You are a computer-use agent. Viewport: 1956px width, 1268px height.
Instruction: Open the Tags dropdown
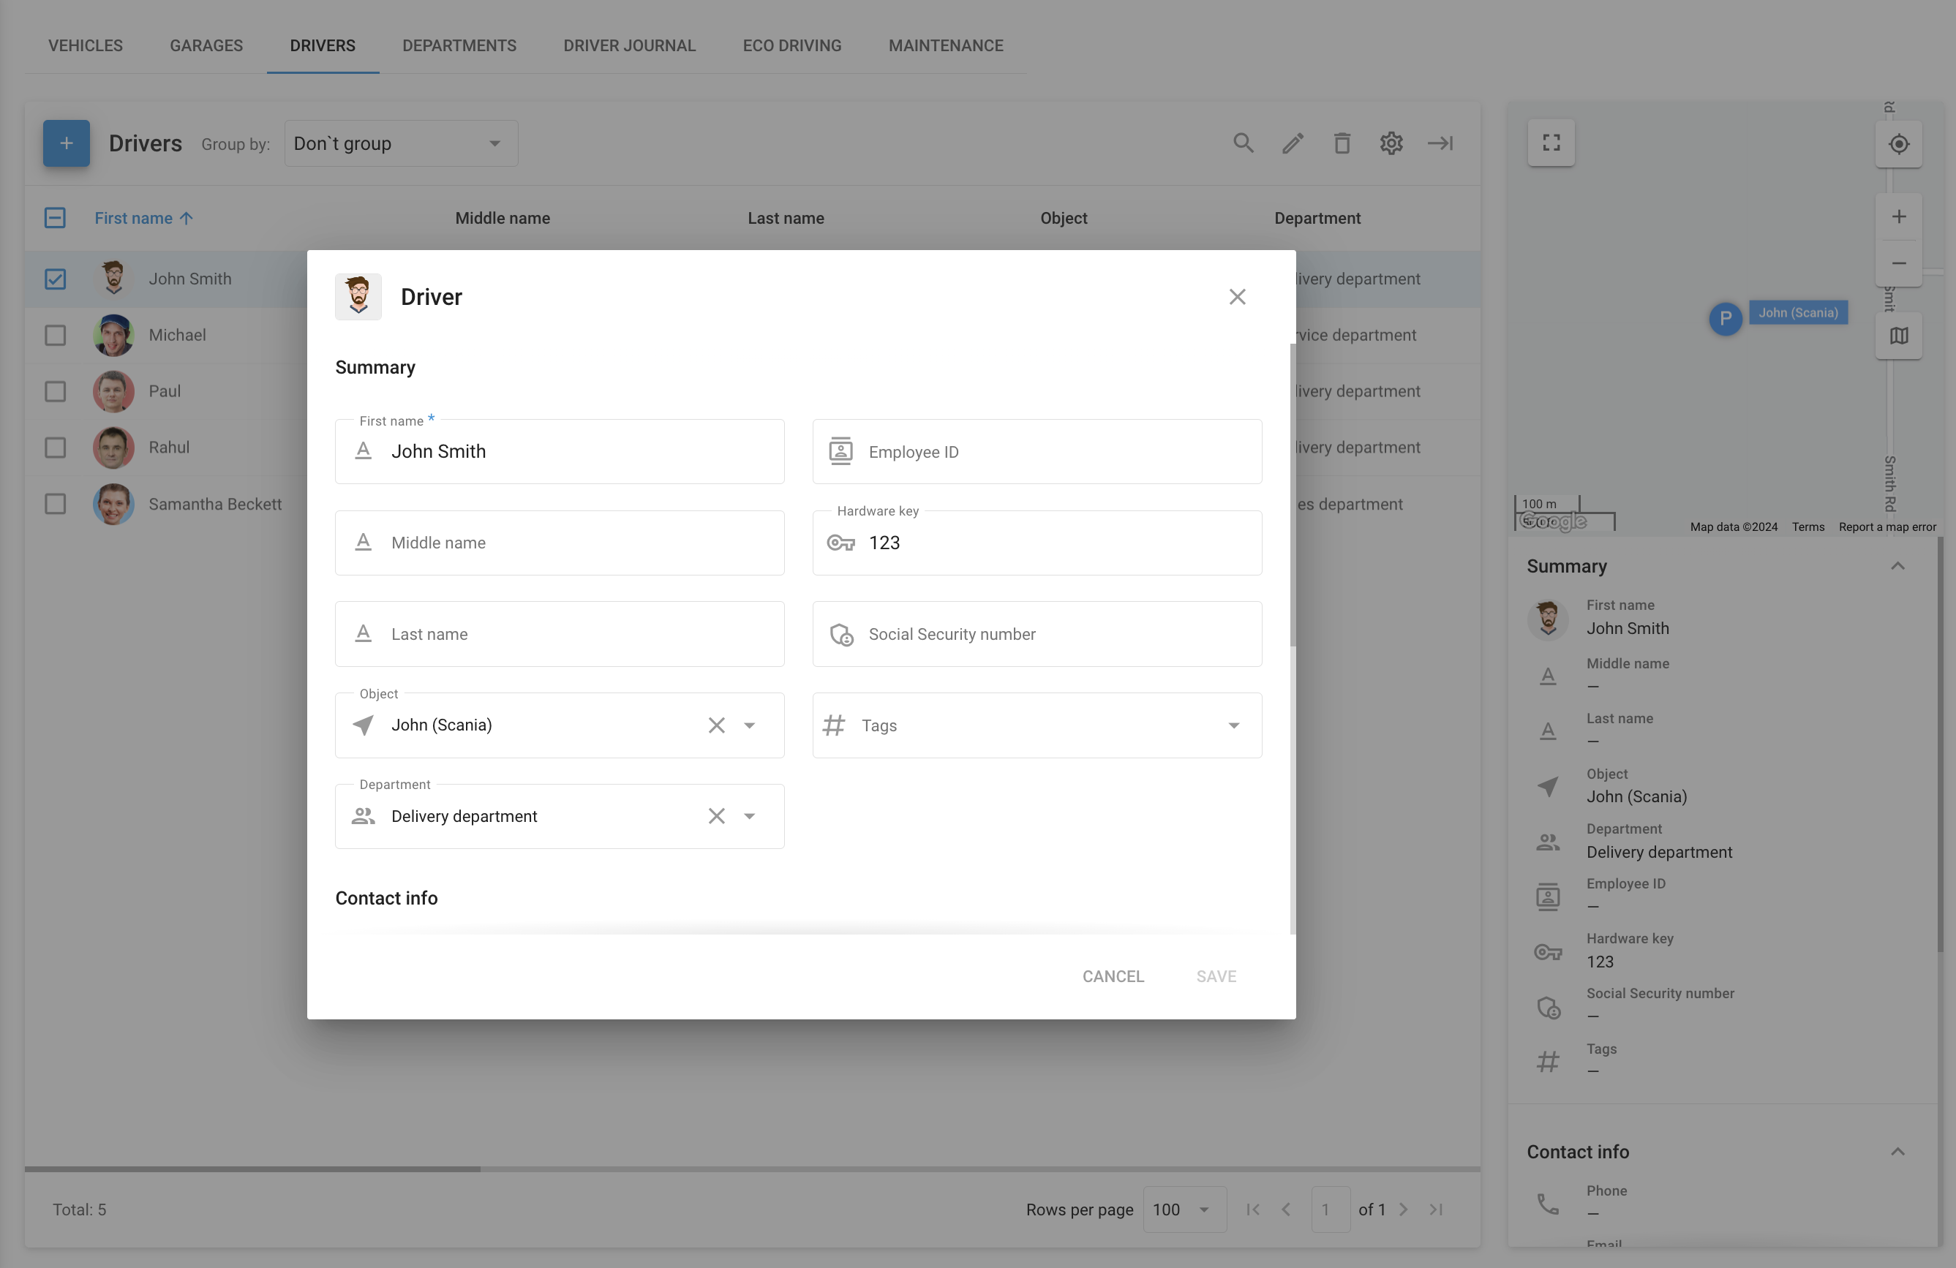tap(1233, 725)
